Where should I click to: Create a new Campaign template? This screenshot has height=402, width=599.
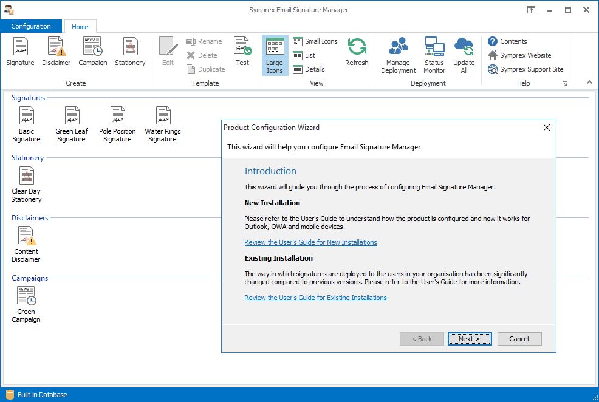(x=93, y=52)
